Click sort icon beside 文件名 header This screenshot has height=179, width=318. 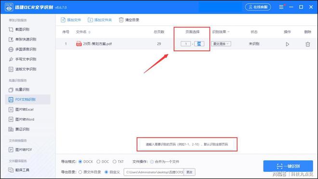[x=90, y=32]
